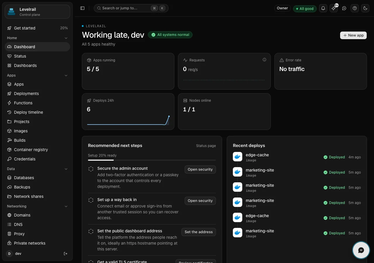The height and width of the screenshot is (263, 374).
Task: Toggle the sidebar collapse icon
Action: 82,8
